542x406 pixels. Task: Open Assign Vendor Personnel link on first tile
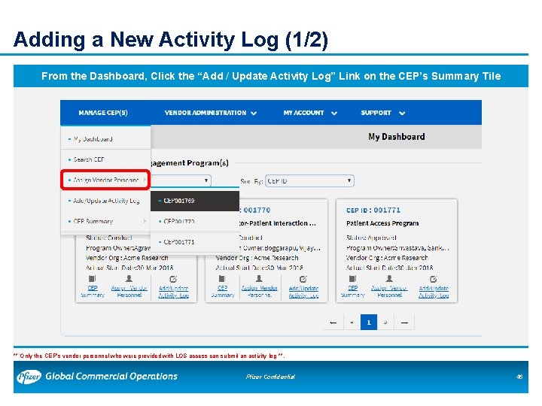pyautogui.click(x=129, y=292)
